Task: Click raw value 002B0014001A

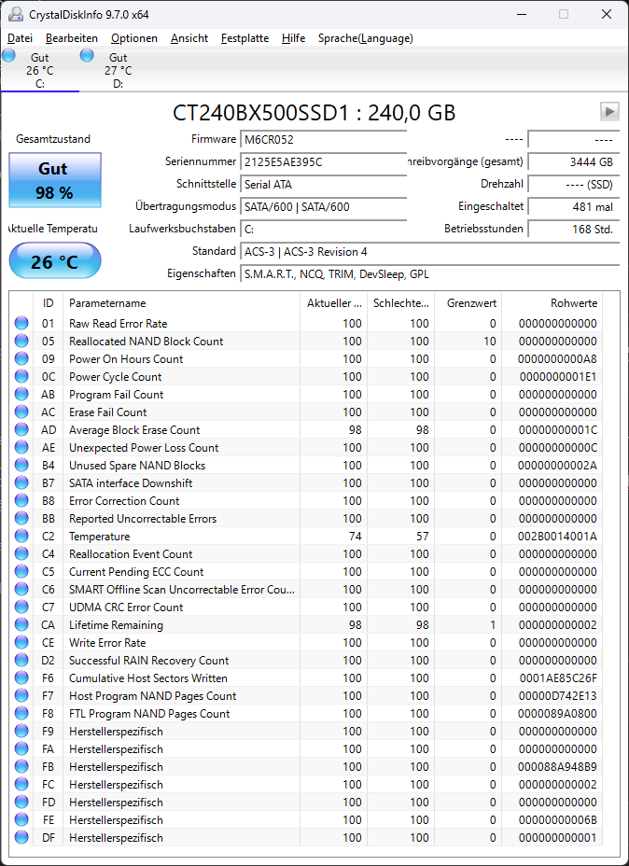Action: tap(557, 537)
